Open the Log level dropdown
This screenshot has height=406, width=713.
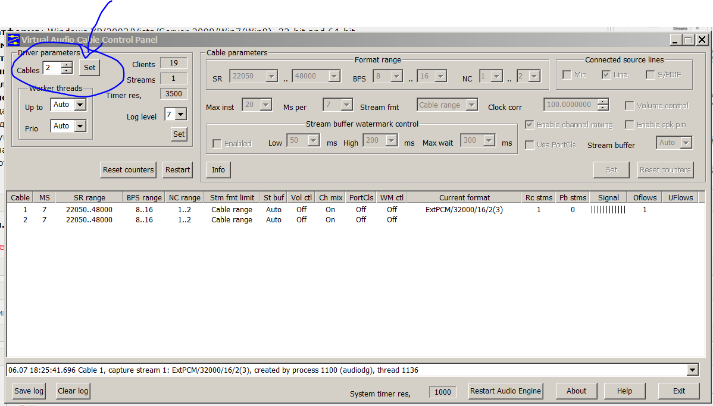[181, 115]
